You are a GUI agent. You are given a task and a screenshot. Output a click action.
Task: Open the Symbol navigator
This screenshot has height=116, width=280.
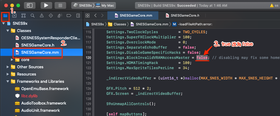pyautogui.click(x=23, y=16)
